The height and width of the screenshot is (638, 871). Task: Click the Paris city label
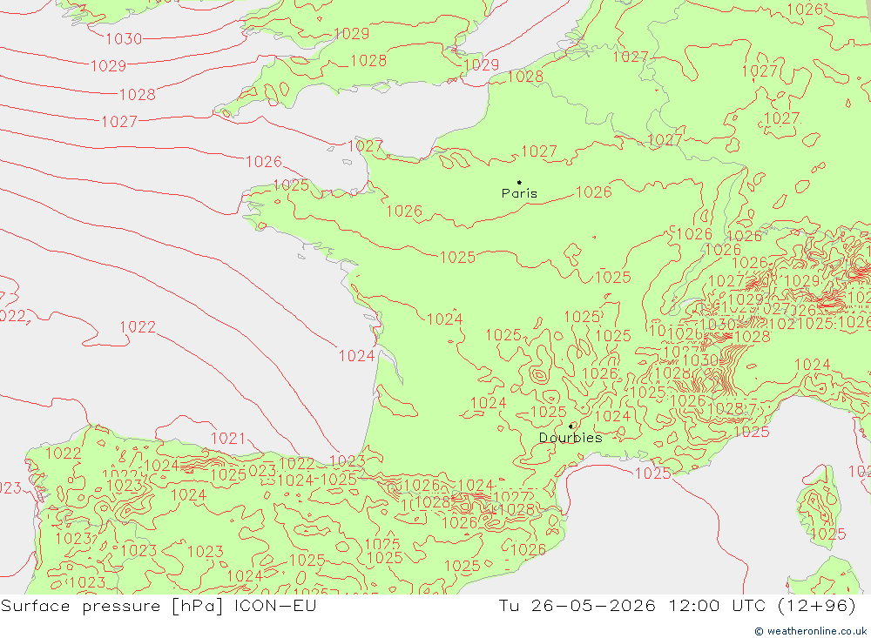click(x=519, y=193)
